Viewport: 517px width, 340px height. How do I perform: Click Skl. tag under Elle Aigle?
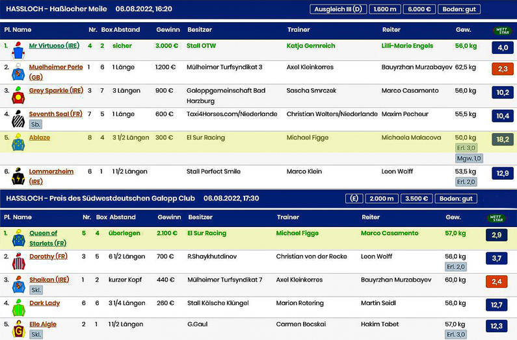[36, 334]
